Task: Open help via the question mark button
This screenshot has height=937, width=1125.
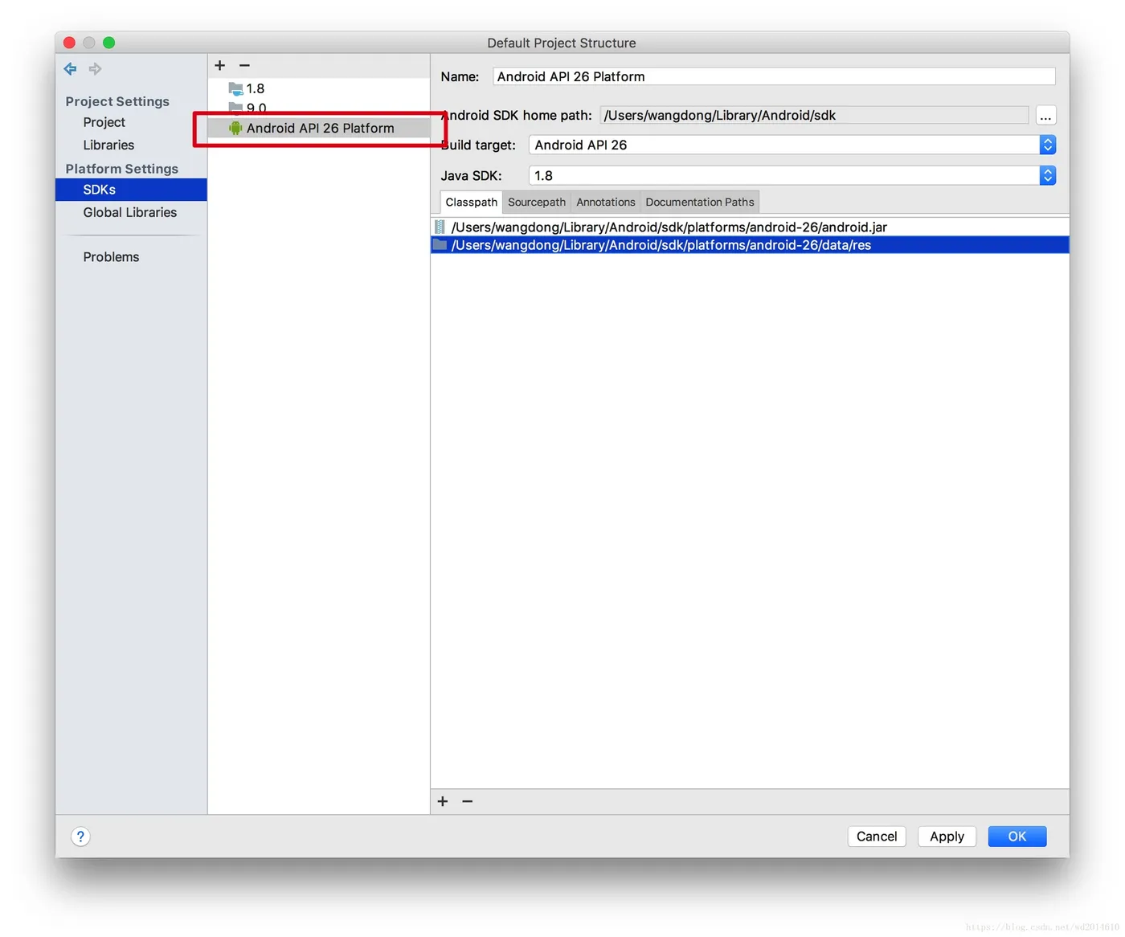Action: click(80, 837)
